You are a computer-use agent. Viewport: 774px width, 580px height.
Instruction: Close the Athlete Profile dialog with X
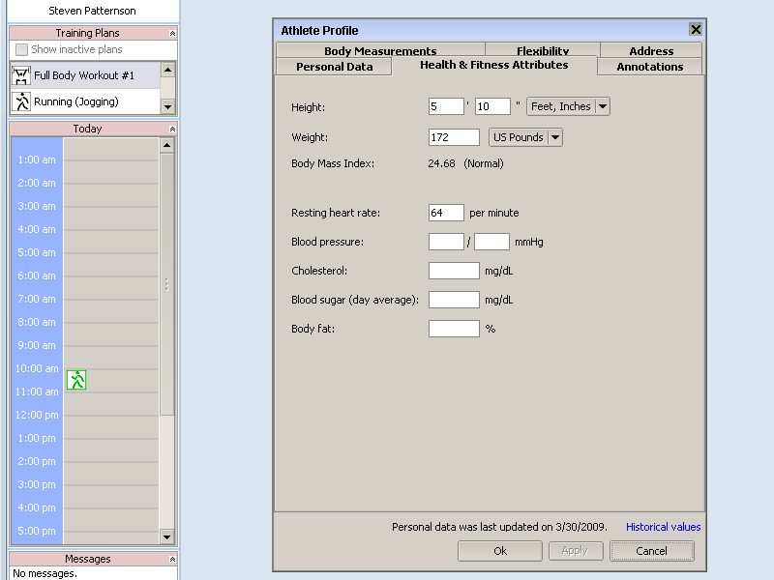695,30
